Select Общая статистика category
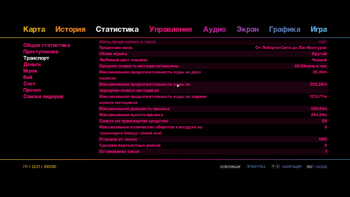 point(47,45)
